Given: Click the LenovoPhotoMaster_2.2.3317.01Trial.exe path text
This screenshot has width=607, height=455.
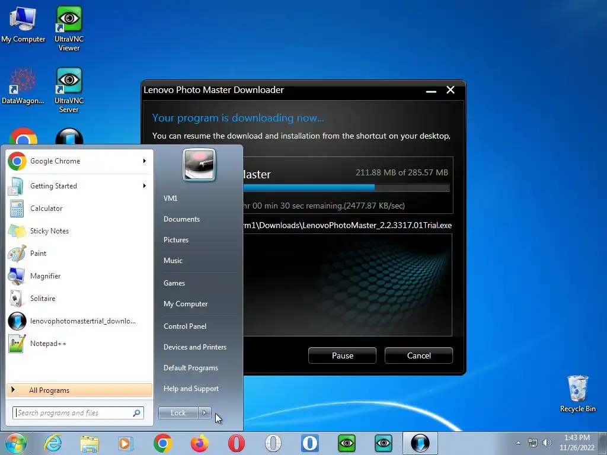Looking at the screenshot, I should pyautogui.click(x=347, y=225).
